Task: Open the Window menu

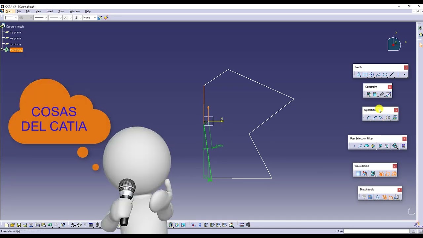Action: click(75, 11)
